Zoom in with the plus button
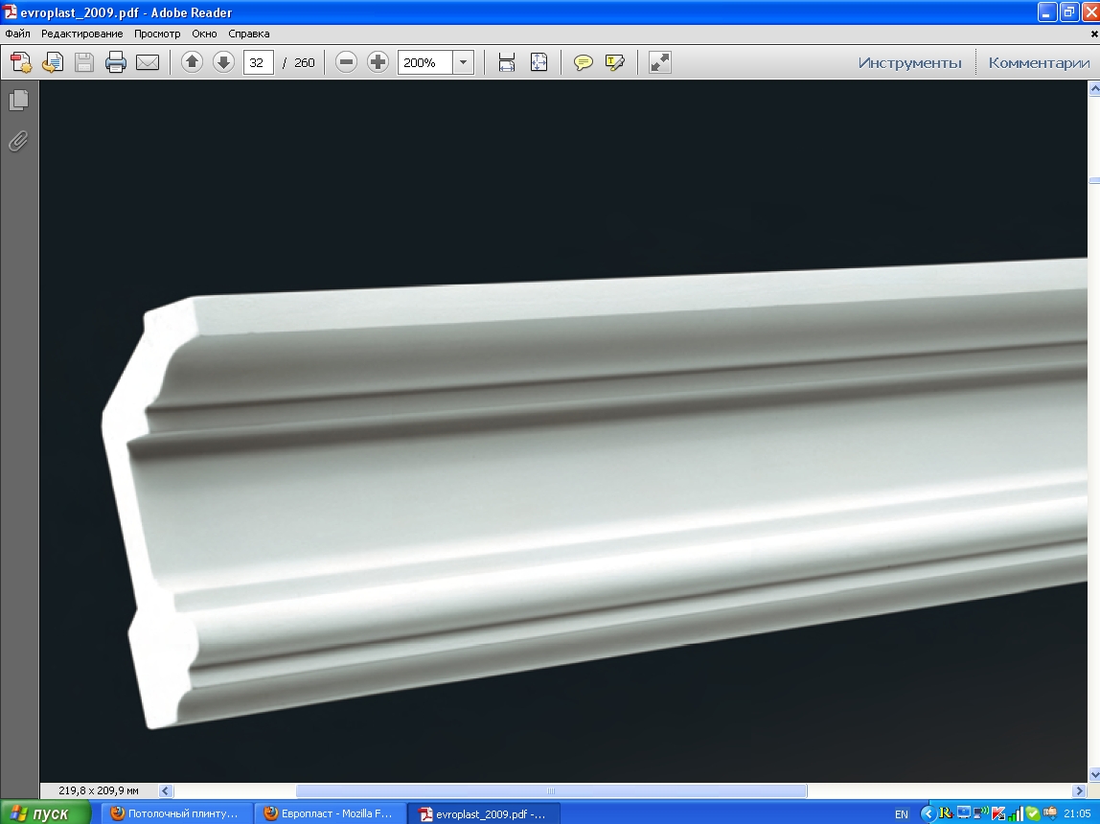This screenshot has width=1100, height=824. (x=378, y=62)
